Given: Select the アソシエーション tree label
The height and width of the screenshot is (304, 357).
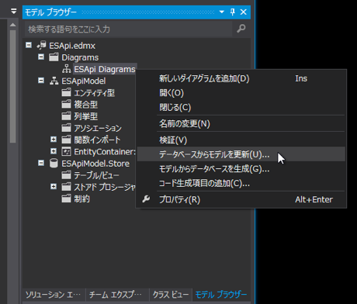Looking at the screenshot, I should pos(98,128).
